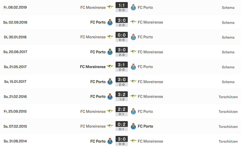Click FC Porto crest in 31.08.2014 match

click(110, 141)
